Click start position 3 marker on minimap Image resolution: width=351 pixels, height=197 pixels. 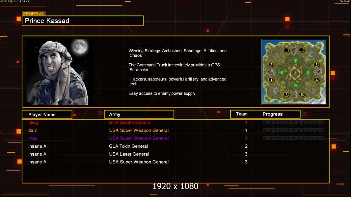point(316,64)
